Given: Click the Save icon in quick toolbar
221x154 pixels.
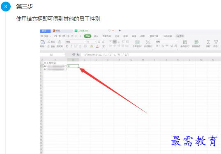Looking at the screenshot, I should (55, 36).
